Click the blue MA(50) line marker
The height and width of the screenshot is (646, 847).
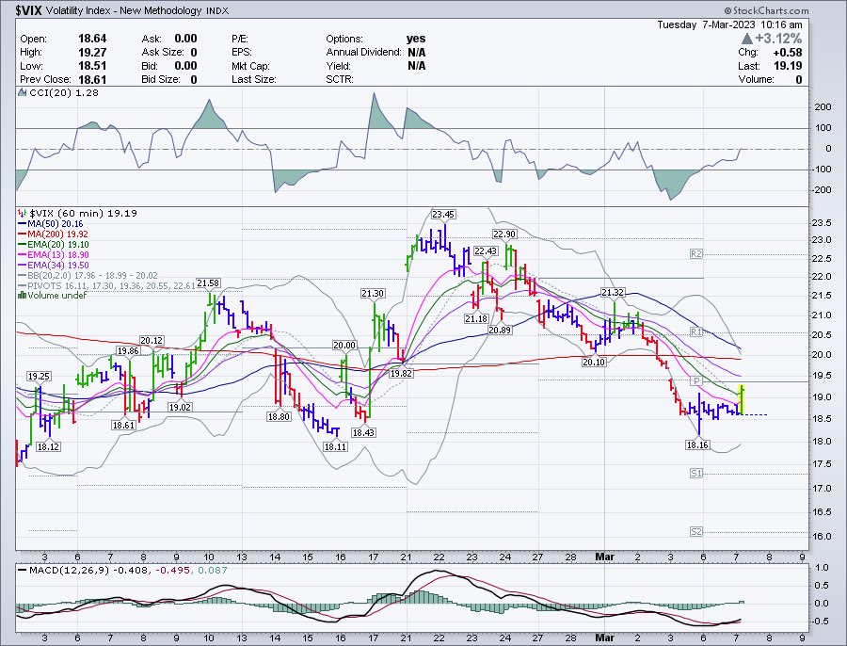tap(23, 224)
